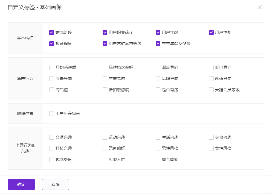Uncheck the 婚恋阶段 checkbox
The image size is (272, 194).
(x=52, y=33)
